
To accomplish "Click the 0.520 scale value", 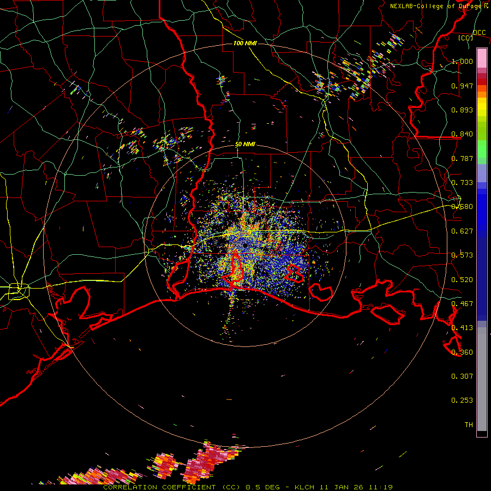I will coord(462,280).
